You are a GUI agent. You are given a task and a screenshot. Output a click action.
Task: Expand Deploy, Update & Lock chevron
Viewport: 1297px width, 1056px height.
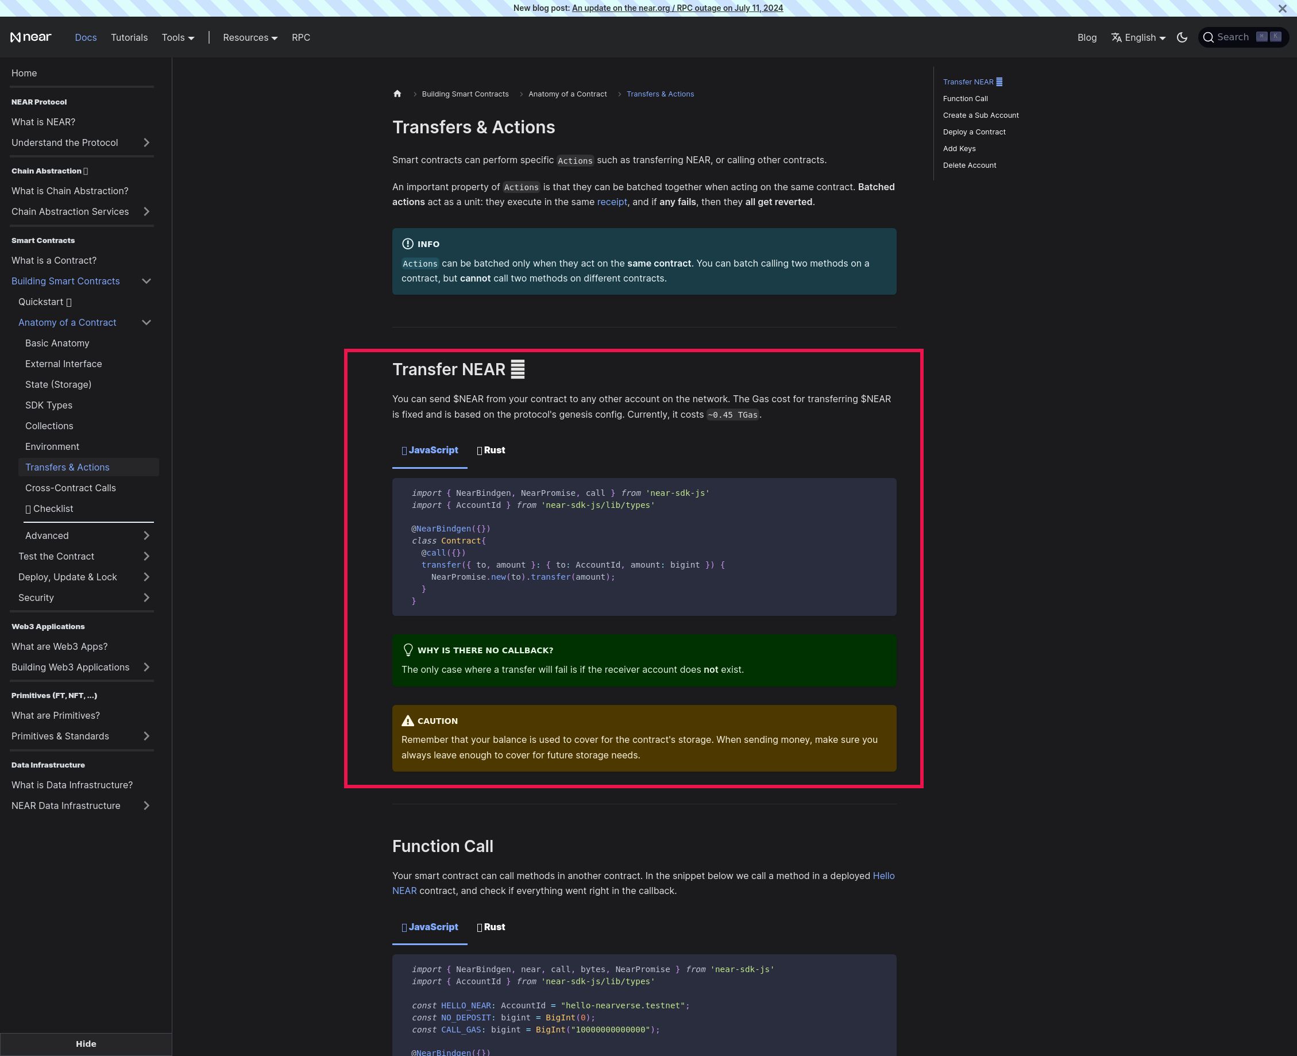146,577
